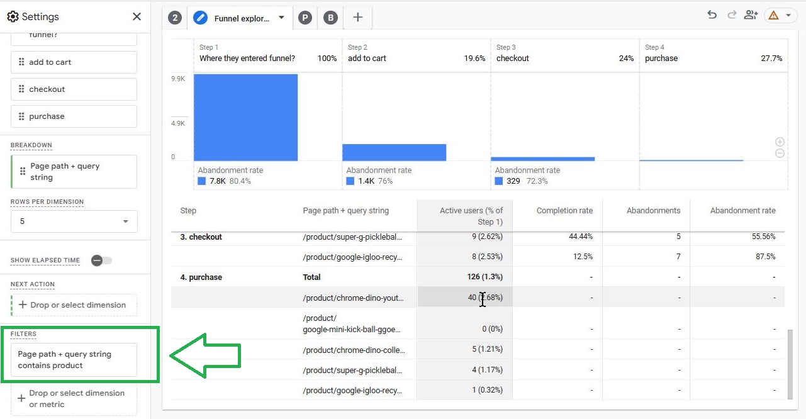Click the add to cart step in Settings
Viewport: 806px width, 419px height.
(74, 62)
